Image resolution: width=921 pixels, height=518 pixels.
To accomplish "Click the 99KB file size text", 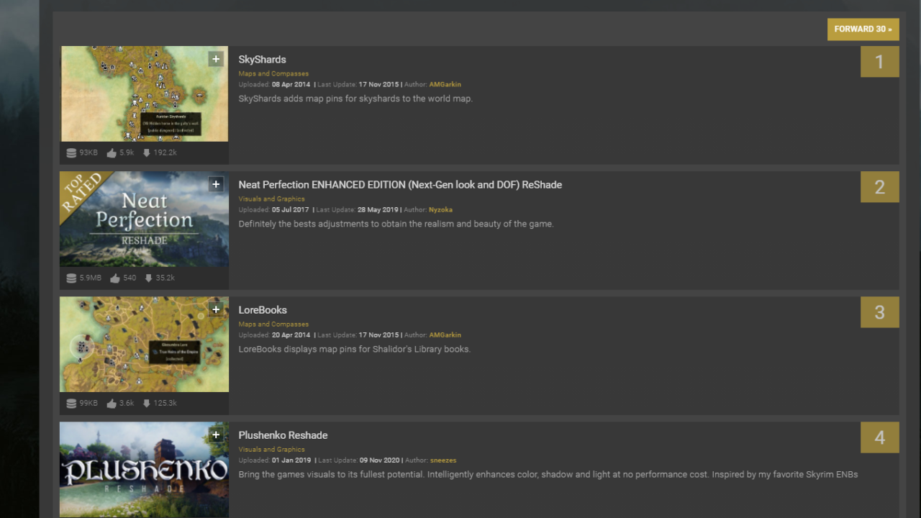I will (x=89, y=403).
